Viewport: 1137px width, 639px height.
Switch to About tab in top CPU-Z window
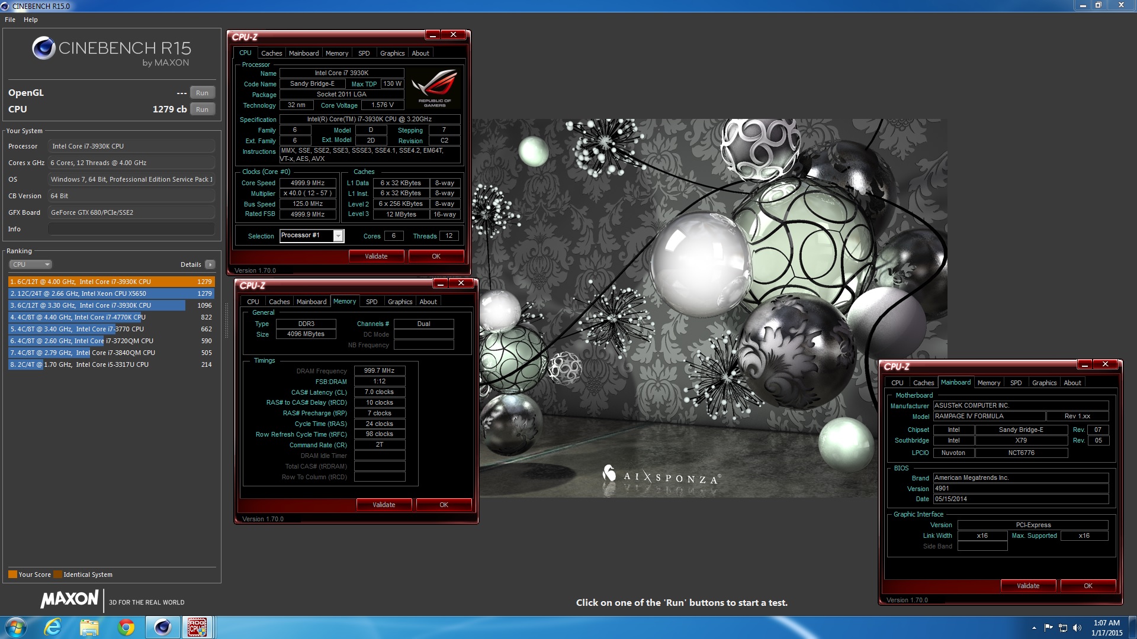tap(420, 53)
